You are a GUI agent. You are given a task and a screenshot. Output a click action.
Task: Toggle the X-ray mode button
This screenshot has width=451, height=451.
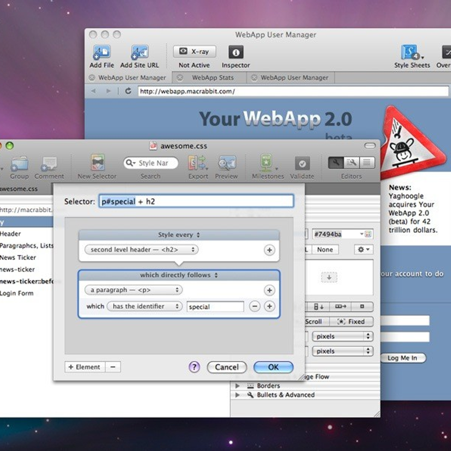tap(194, 51)
